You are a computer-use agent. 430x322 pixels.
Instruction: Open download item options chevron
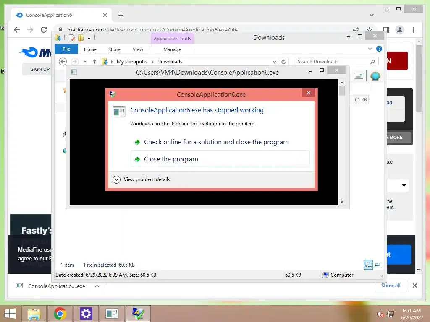[x=97, y=286]
